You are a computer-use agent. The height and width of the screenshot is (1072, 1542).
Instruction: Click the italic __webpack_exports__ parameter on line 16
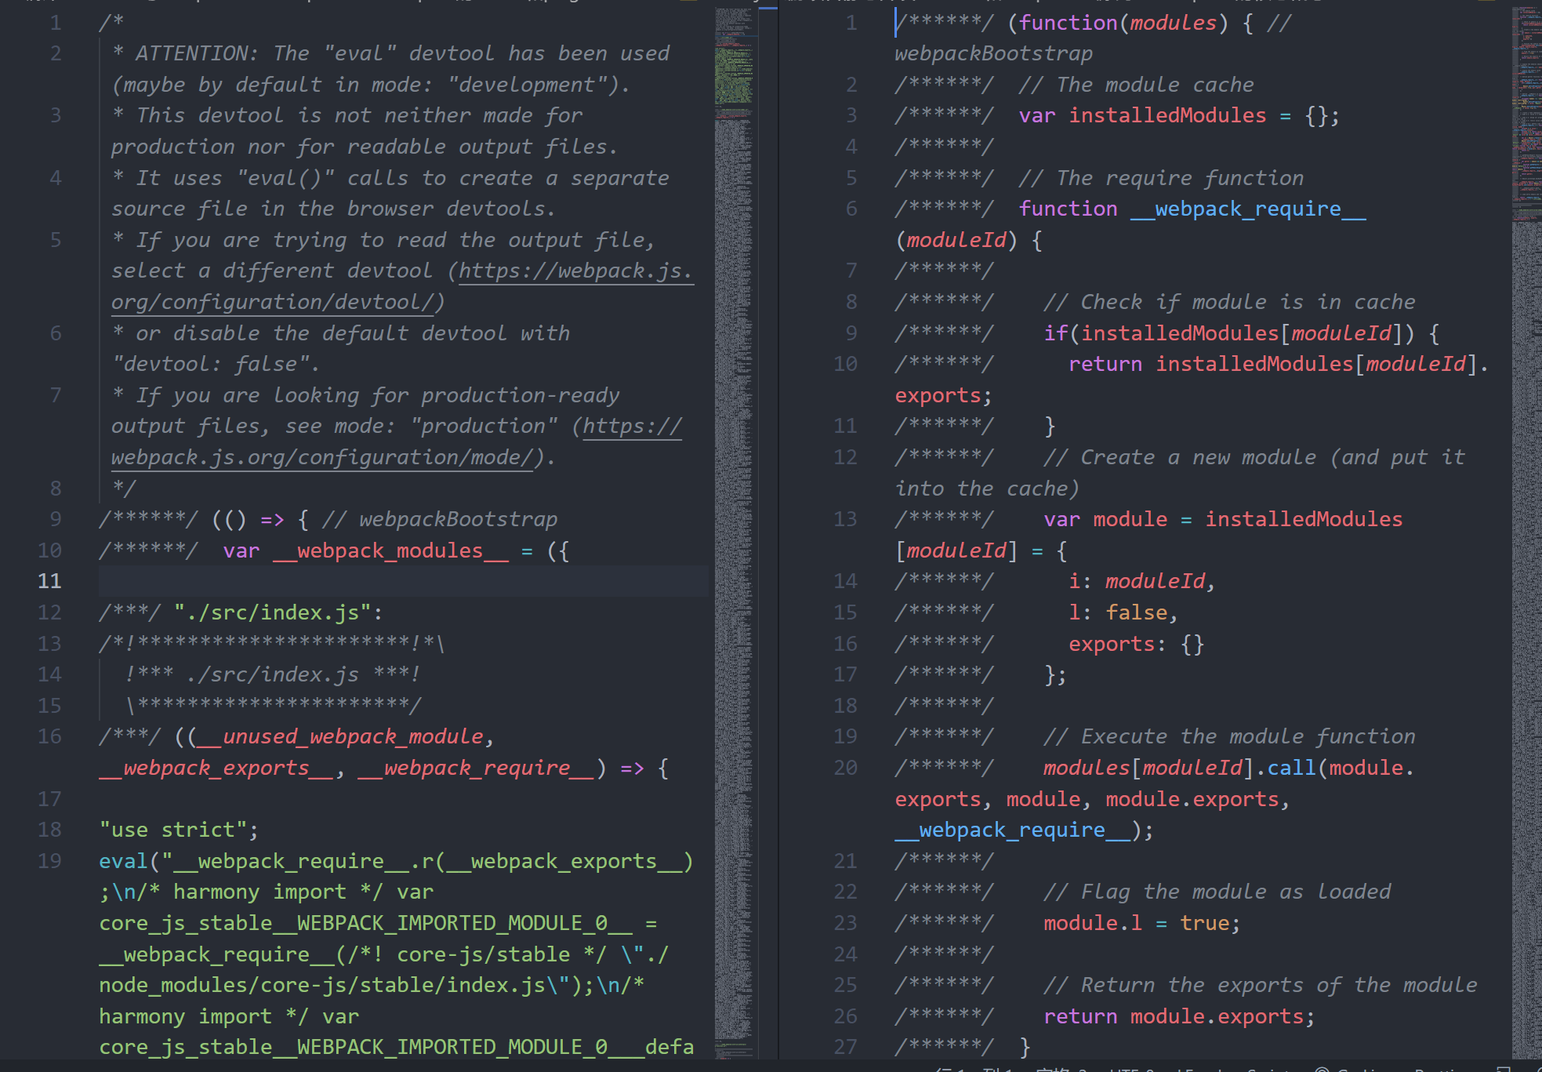click(216, 768)
